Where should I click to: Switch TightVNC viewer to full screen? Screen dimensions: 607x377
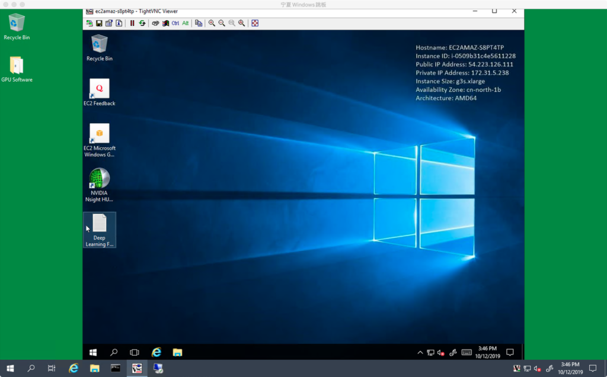pos(255,23)
